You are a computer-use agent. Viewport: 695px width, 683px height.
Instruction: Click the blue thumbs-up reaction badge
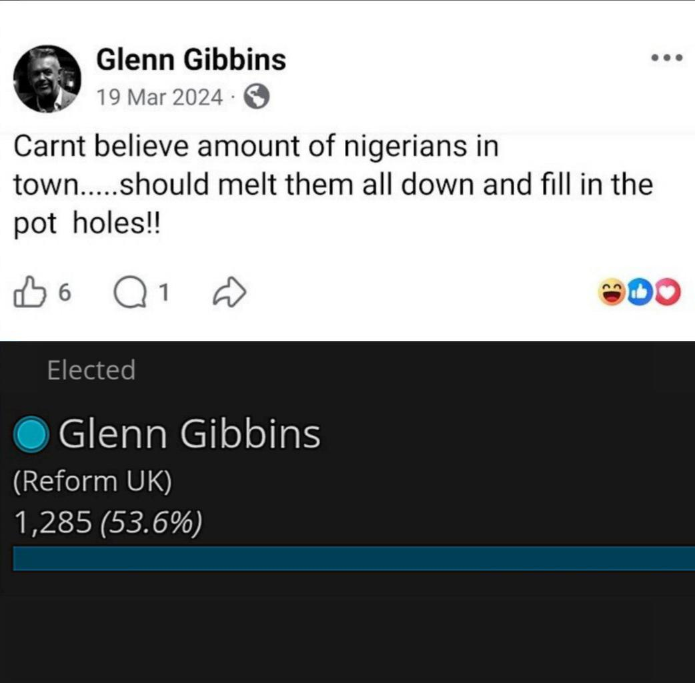point(640,292)
